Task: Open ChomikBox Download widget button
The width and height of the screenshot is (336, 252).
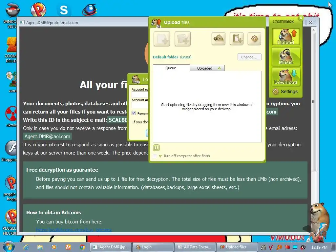Action: tap(286, 77)
